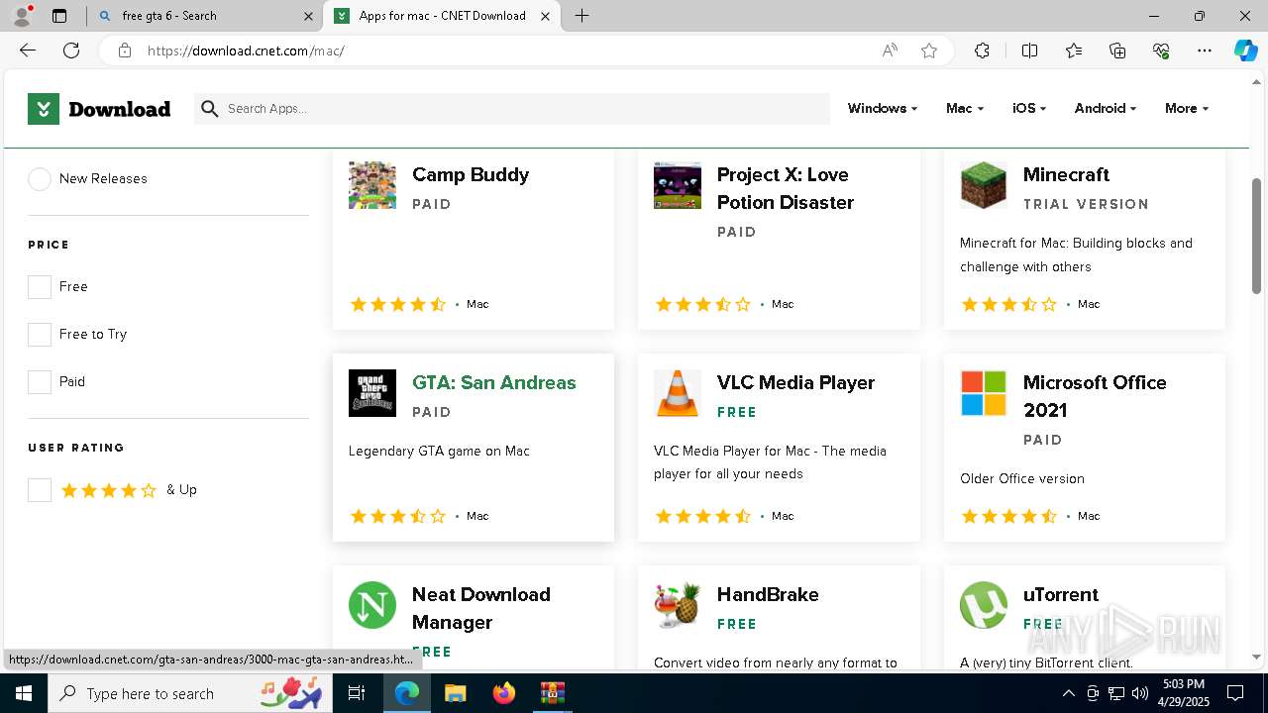Open the uTorrent green icon
1268x713 pixels.
[984, 605]
